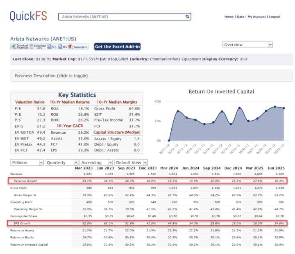Viewport: 295px width, 254px height.
Task: Open the Transcripts PDF icon
Action: 70,46
